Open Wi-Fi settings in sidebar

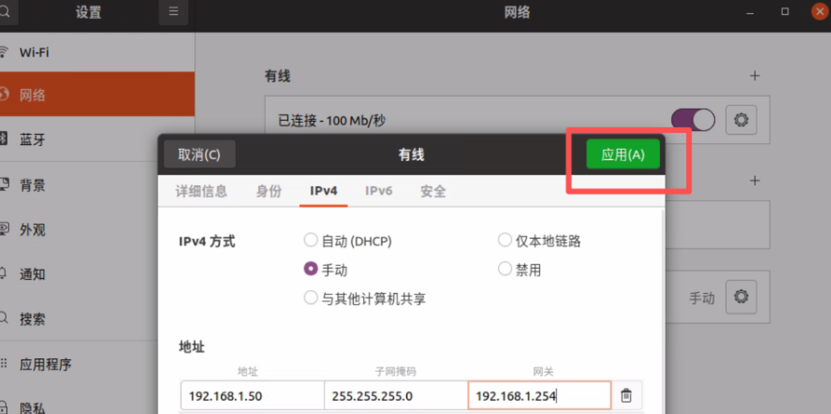(34, 53)
